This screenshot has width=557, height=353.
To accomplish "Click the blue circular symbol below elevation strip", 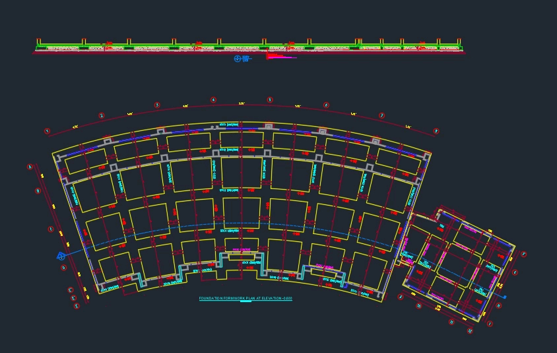I will click(x=238, y=58).
